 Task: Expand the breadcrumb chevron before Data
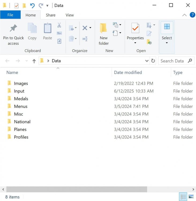(48, 61)
